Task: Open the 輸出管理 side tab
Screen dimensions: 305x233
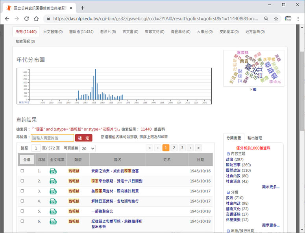Action: click(x=255, y=138)
